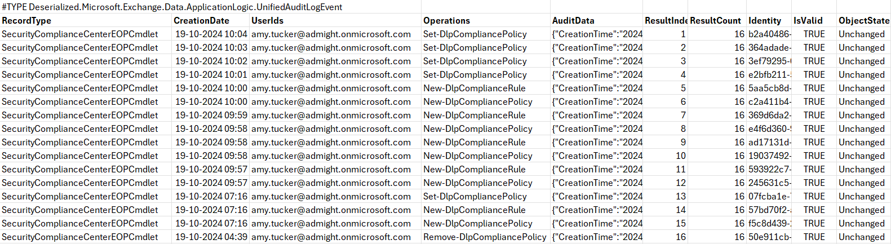This screenshot has width=891, height=244.
Task: Click ResultIndex cell with value 14
Action: coord(666,210)
